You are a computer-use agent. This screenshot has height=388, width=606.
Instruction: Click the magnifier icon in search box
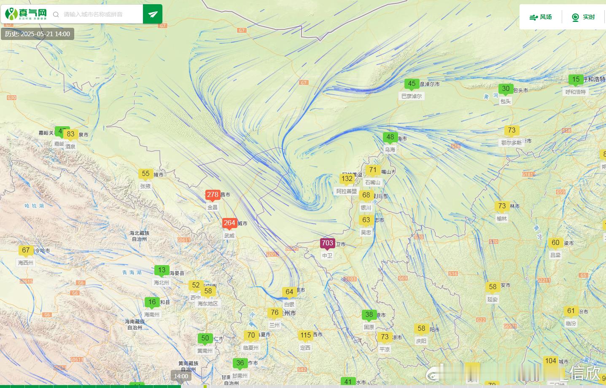(56, 15)
